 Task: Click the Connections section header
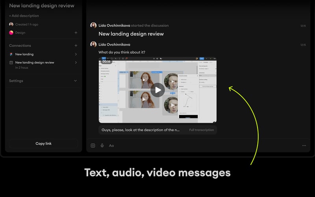point(20,46)
